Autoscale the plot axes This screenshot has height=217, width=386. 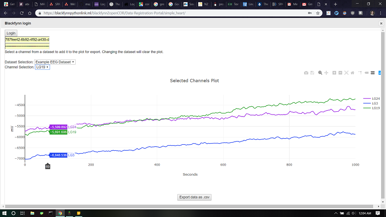[346, 73]
